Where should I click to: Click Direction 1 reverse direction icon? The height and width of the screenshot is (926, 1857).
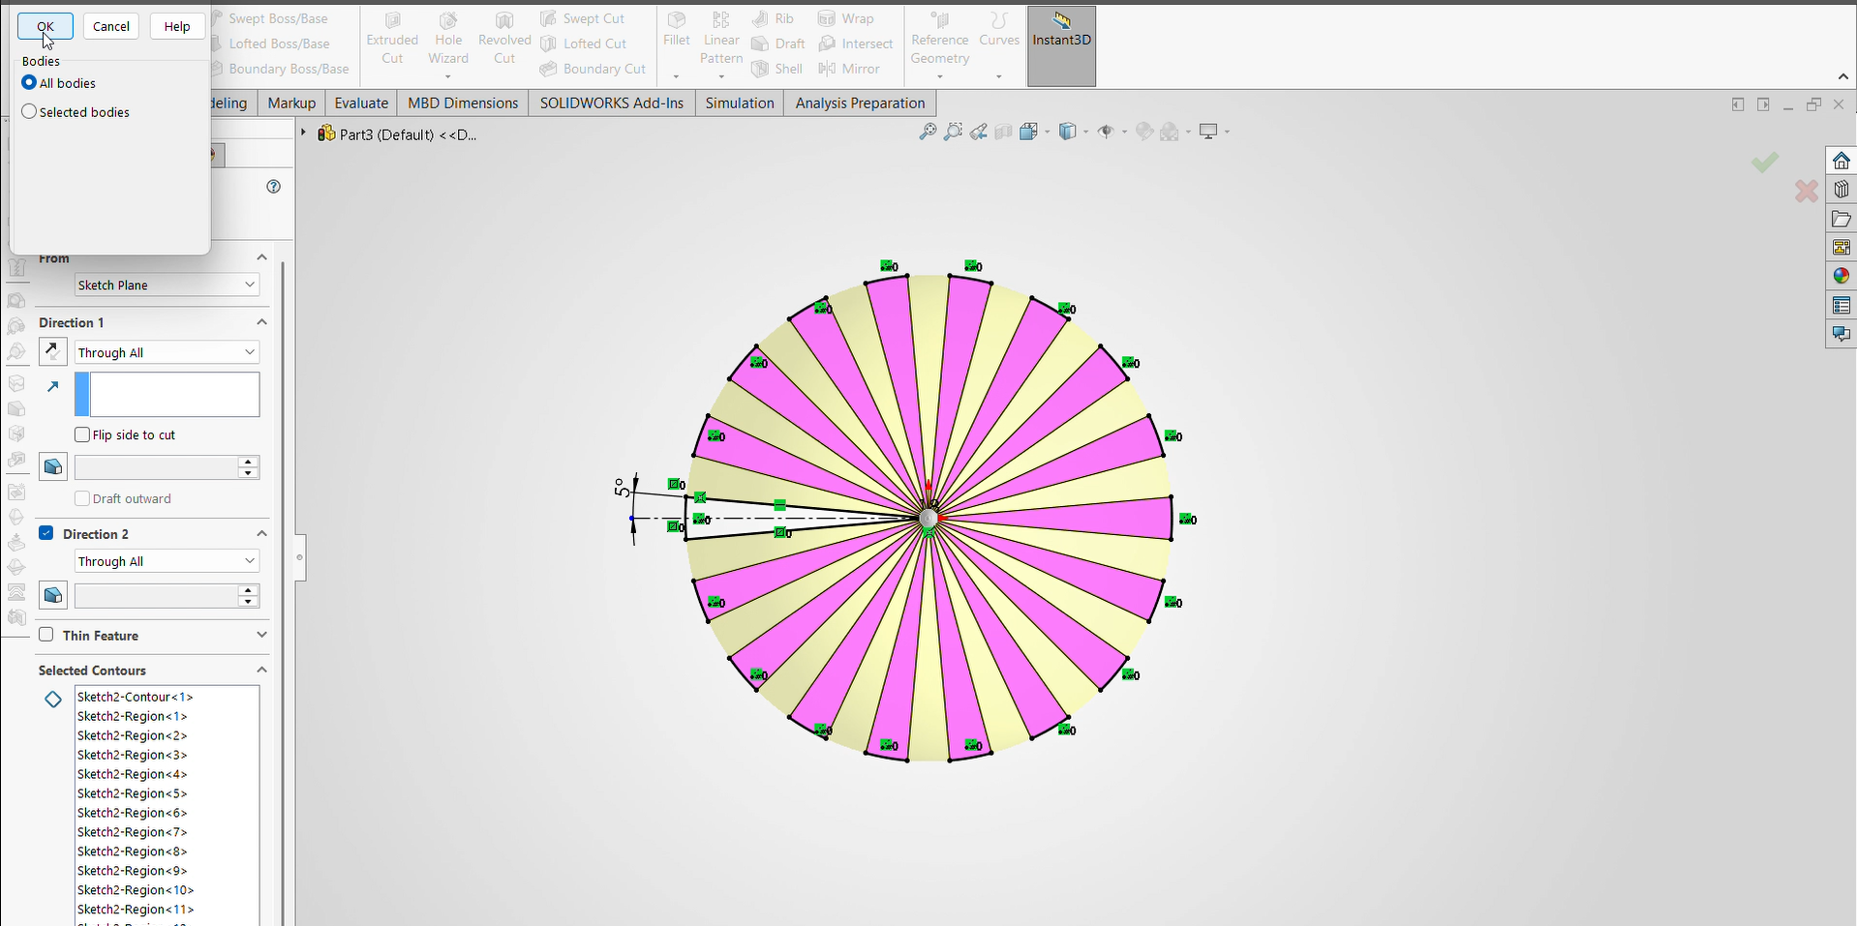[x=52, y=351]
